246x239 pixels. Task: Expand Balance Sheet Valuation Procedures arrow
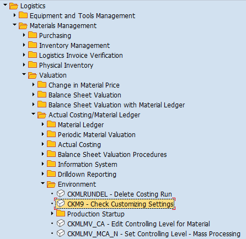pyautogui.click(x=43, y=154)
